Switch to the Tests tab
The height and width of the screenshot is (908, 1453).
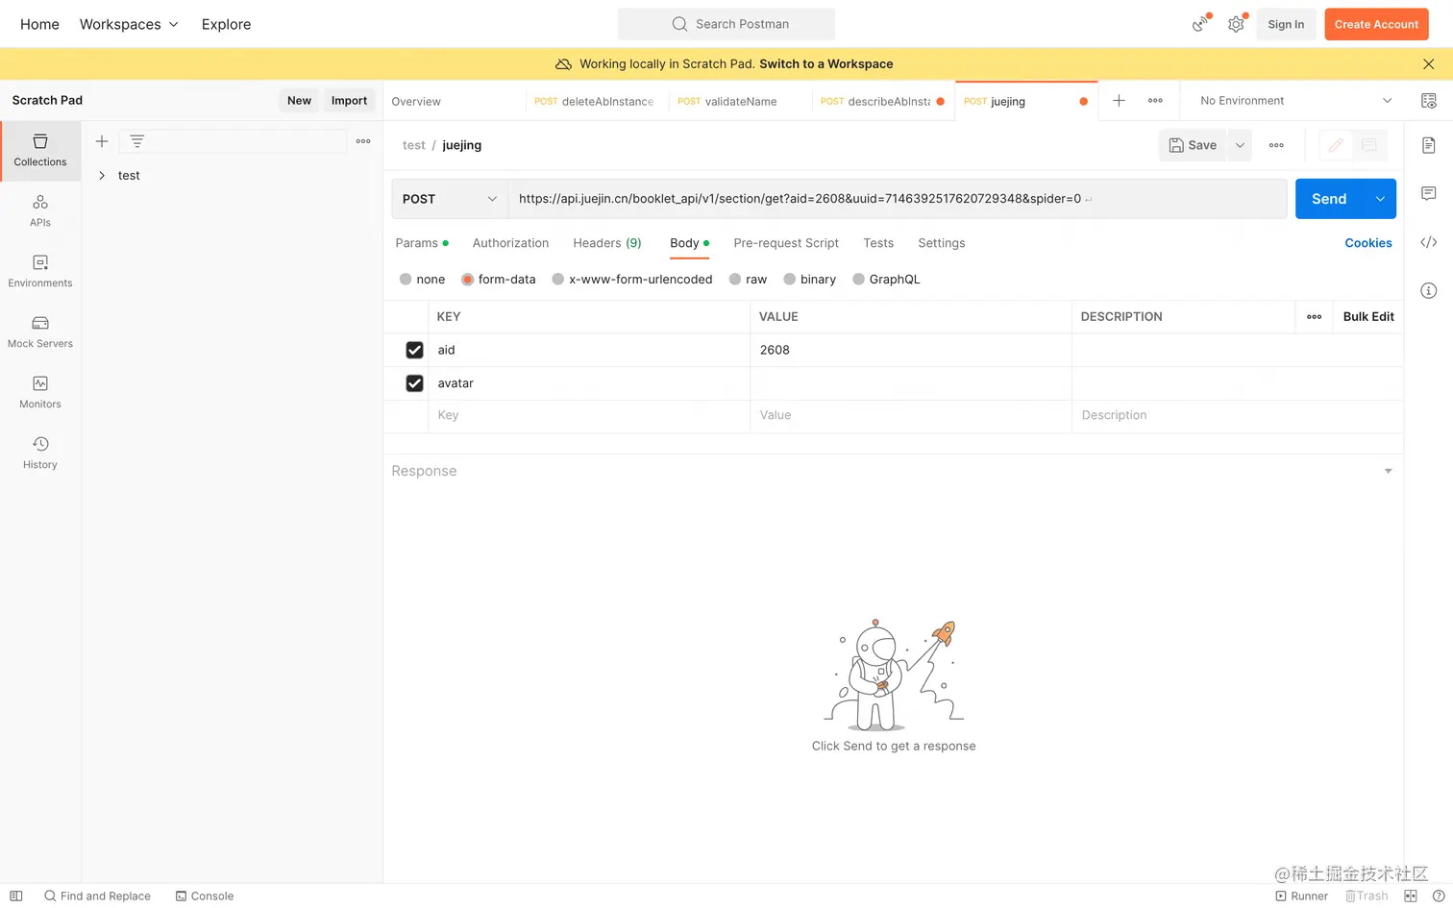coord(878,244)
